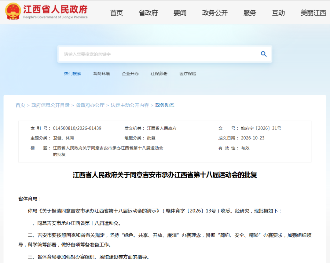Search hot keyword 医疗保险
Viewport: 330px width, 263px height.
click(188, 74)
